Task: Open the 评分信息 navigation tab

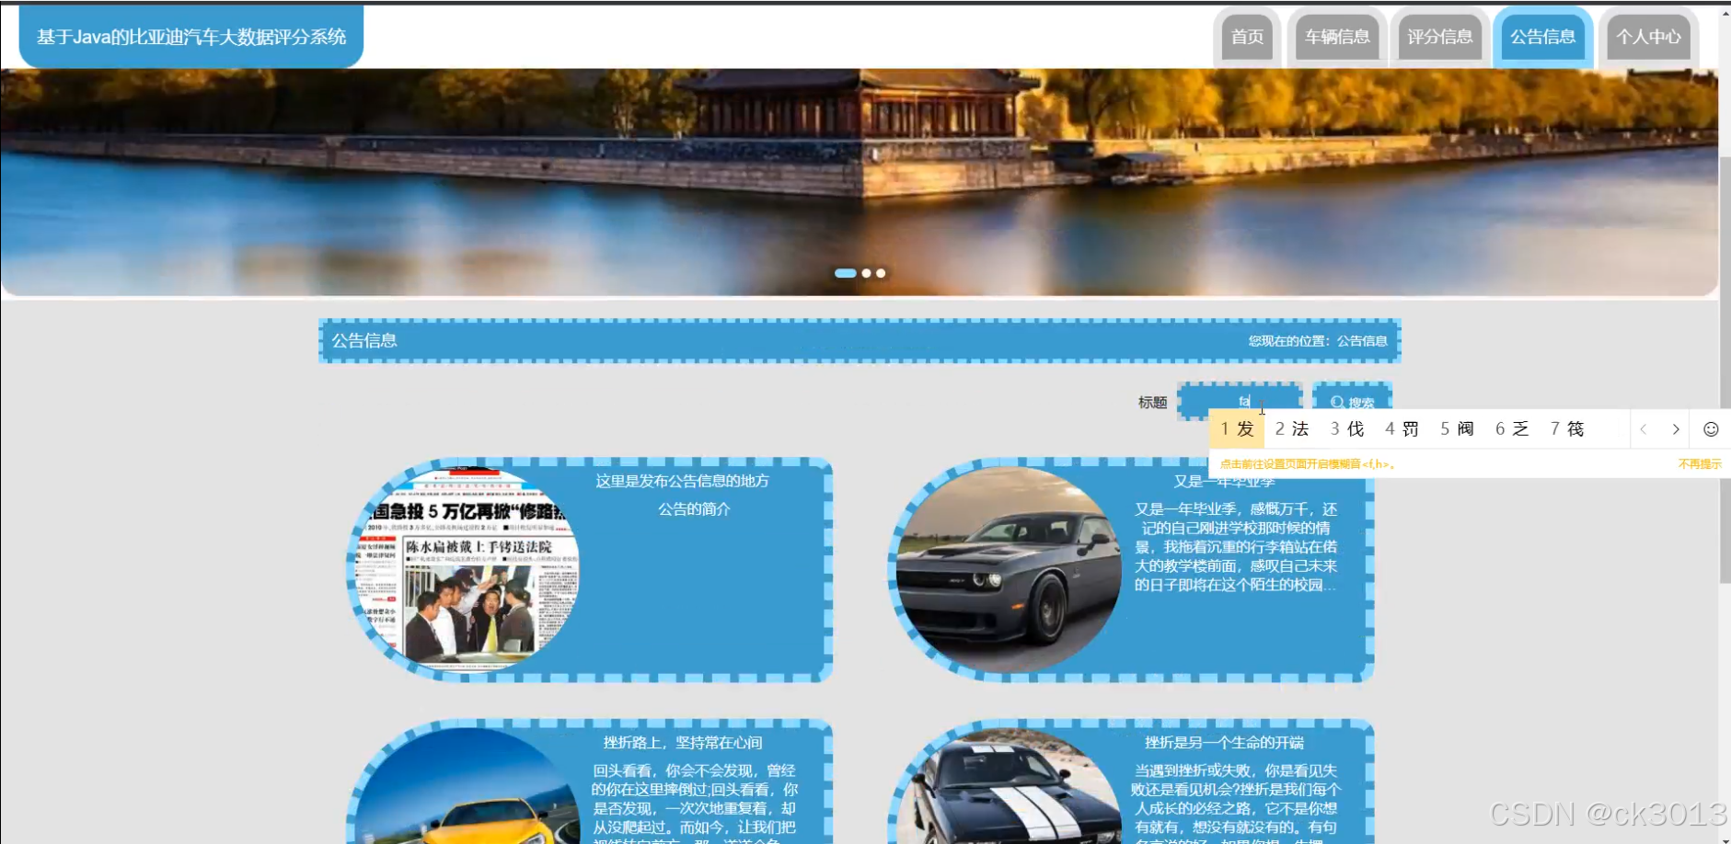Action: [x=1440, y=37]
